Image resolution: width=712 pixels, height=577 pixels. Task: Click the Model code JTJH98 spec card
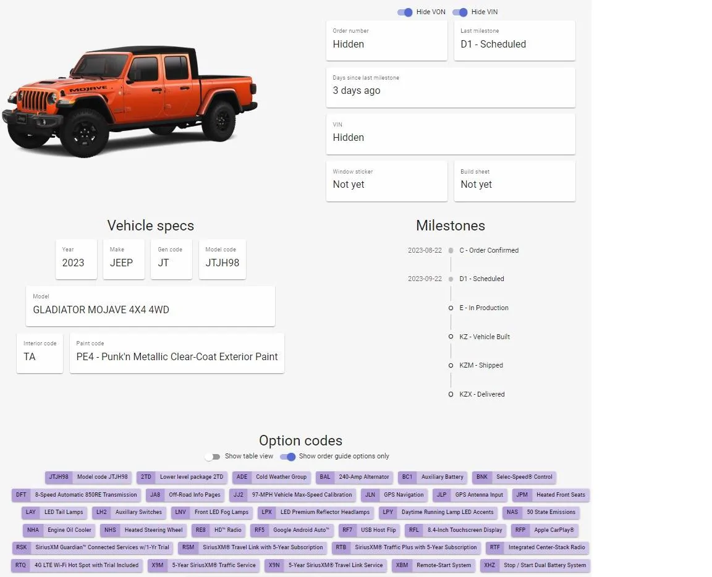pyautogui.click(x=222, y=259)
